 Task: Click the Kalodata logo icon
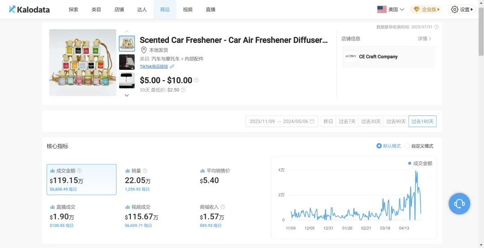[12, 9]
